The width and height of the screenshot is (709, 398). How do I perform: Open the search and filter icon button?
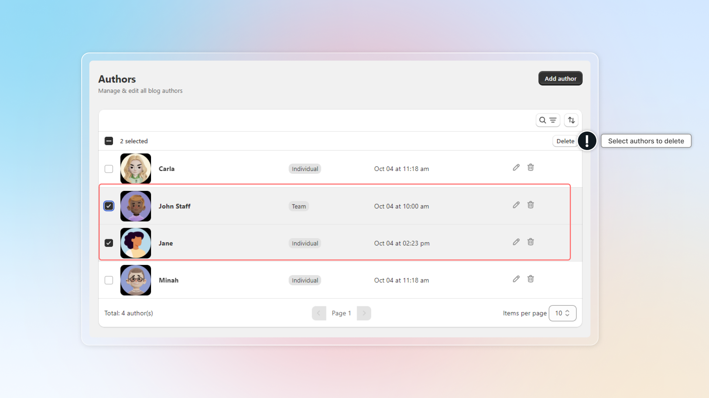click(x=548, y=120)
